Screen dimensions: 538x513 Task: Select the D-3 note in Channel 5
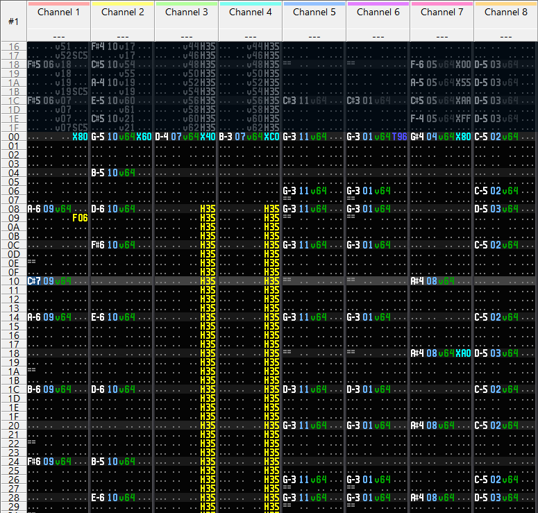[x=289, y=389]
